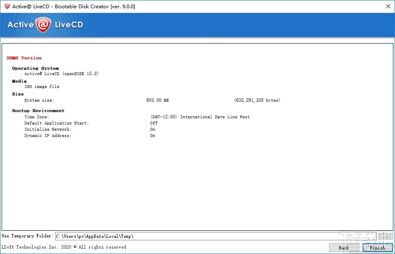Viewport: 395px width, 254px height.
Task: Select the Default Application Start Off value
Action: [154, 123]
